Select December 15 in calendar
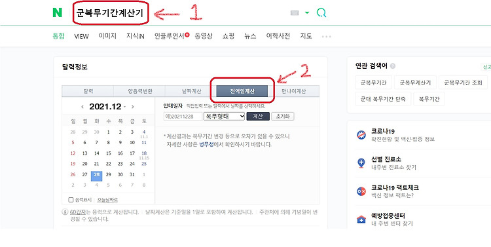 (x=108, y=153)
